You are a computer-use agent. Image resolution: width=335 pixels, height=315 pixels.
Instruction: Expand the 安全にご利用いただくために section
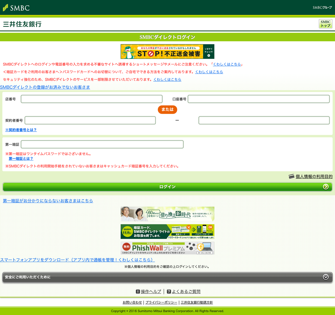167,277
